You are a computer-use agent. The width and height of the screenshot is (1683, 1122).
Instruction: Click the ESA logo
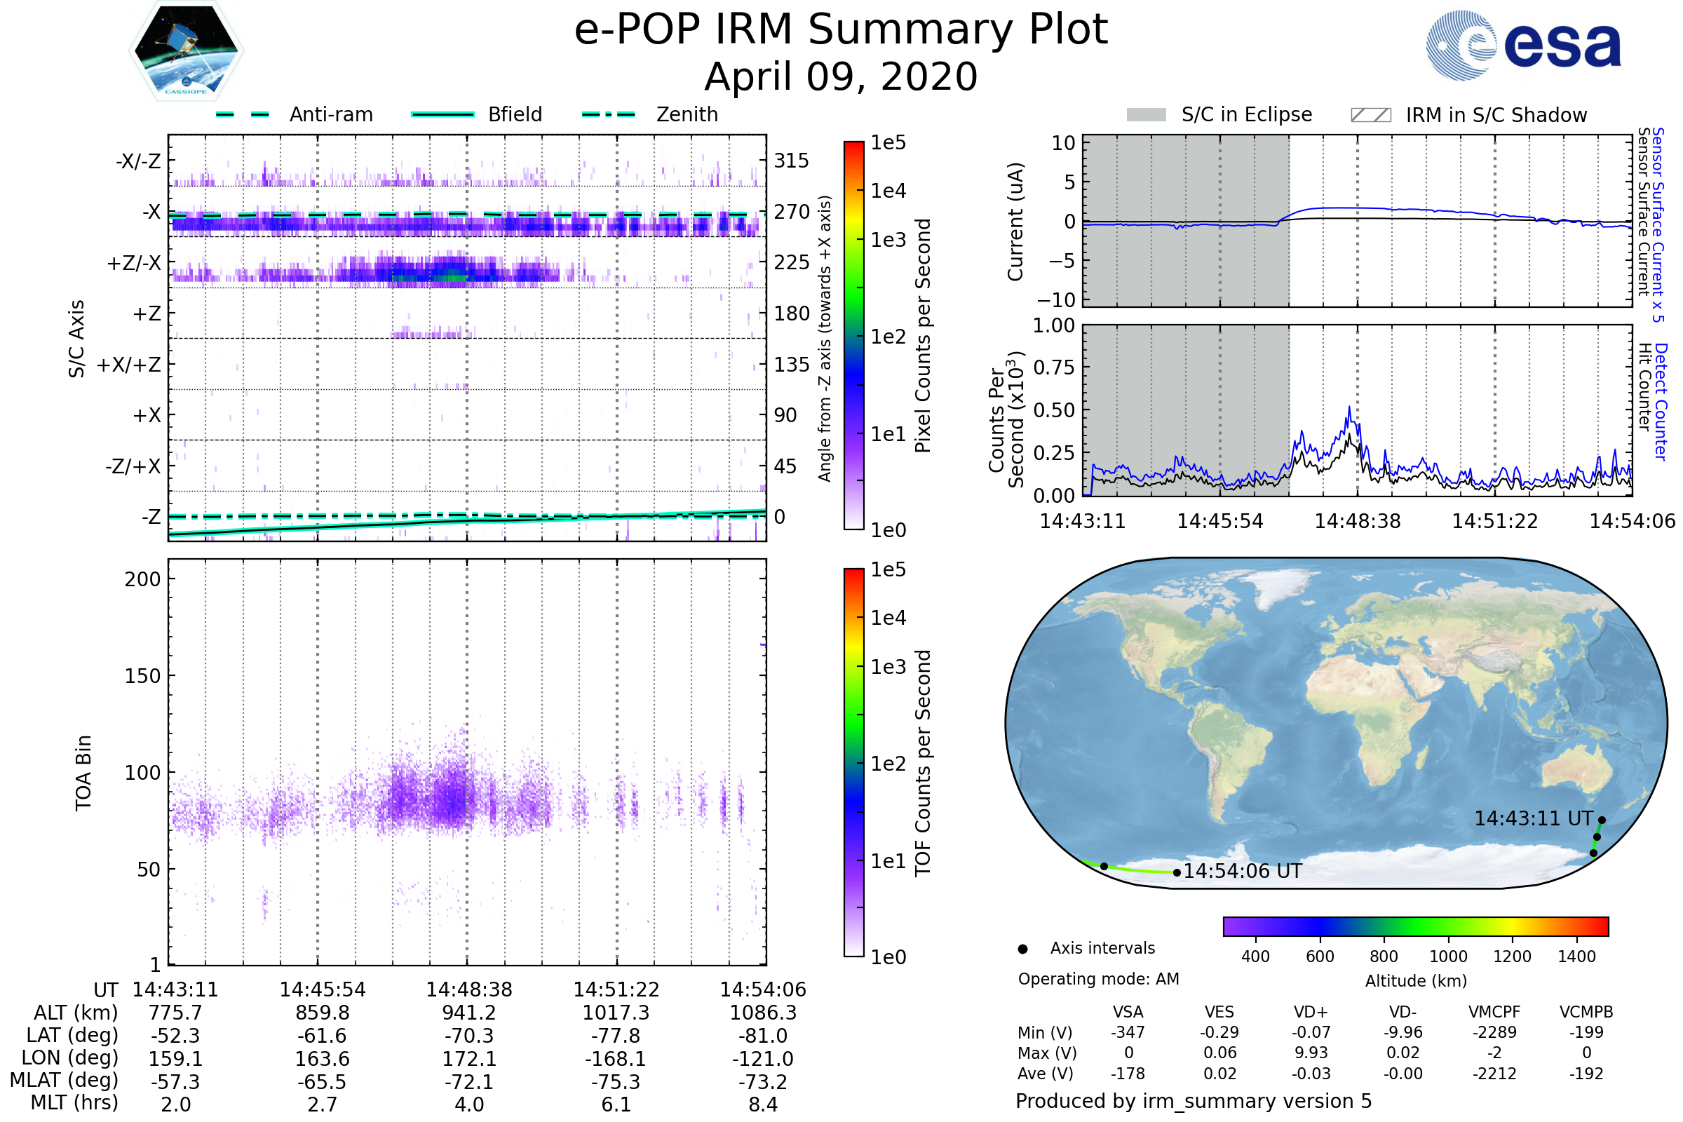pos(1524,46)
